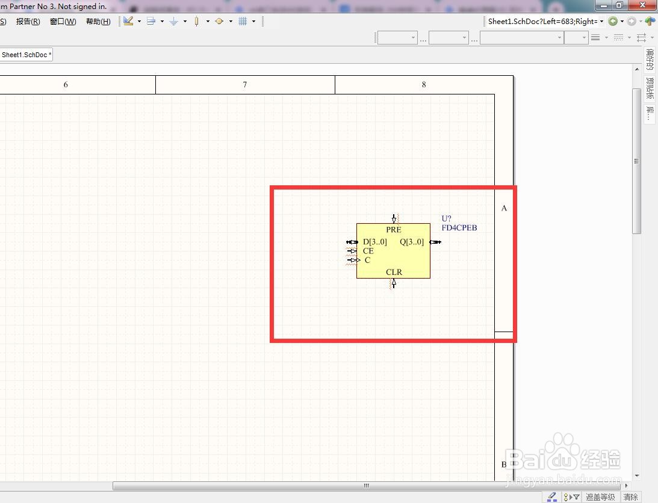Open the first empty formatting combo box
Viewport: 658px width, 503px height.
click(x=397, y=38)
